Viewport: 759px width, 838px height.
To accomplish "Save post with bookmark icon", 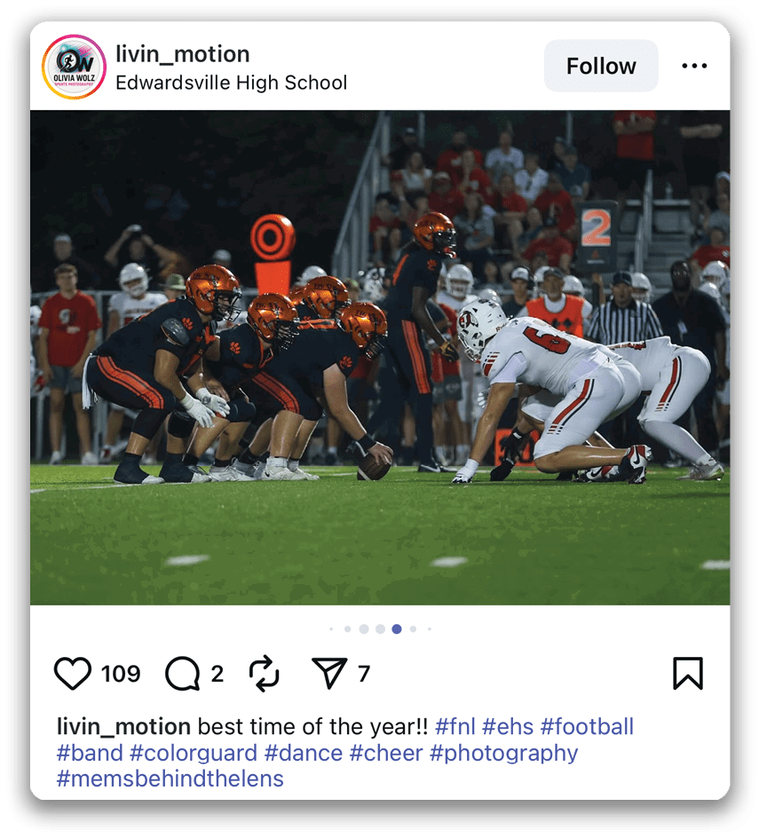I will (x=688, y=674).
